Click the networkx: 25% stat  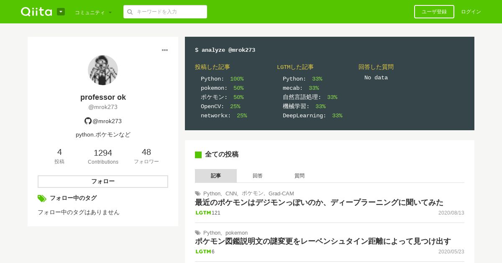[x=224, y=116]
